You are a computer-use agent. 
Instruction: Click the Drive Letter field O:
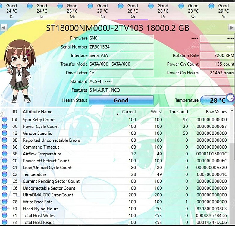click(121, 73)
